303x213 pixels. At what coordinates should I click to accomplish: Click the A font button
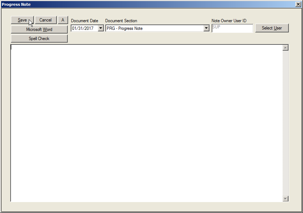pyautogui.click(x=63, y=20)
